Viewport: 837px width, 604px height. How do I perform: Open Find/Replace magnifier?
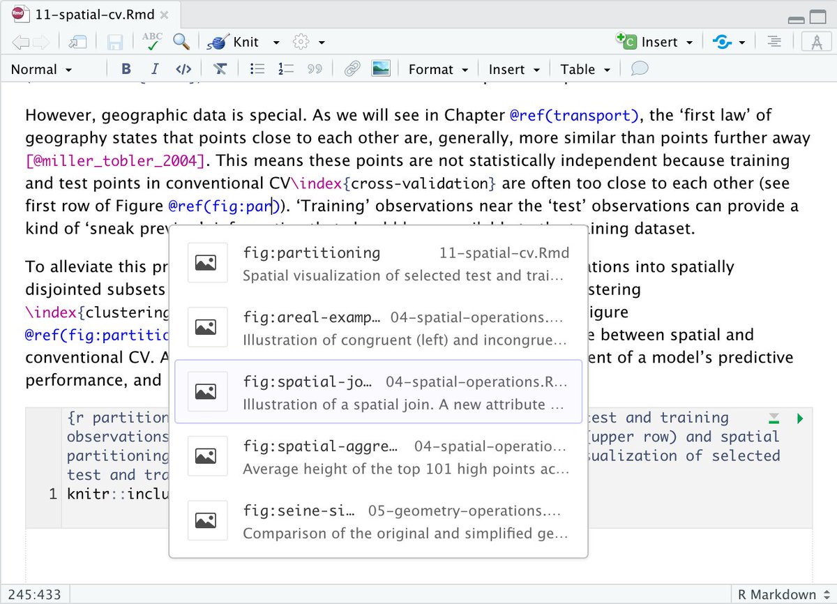coord(182,42)
